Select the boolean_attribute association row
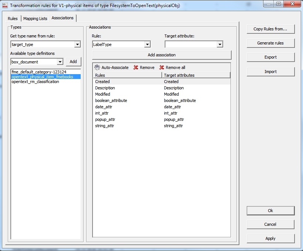Image resolution: width=303 pixels, height=251 pixels. (111, 100)
